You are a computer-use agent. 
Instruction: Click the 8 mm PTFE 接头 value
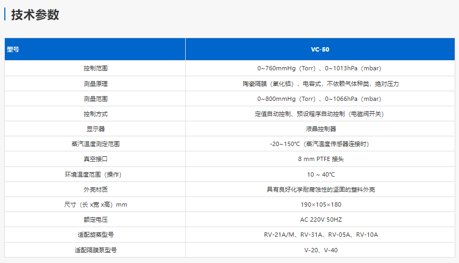point(320,159)
